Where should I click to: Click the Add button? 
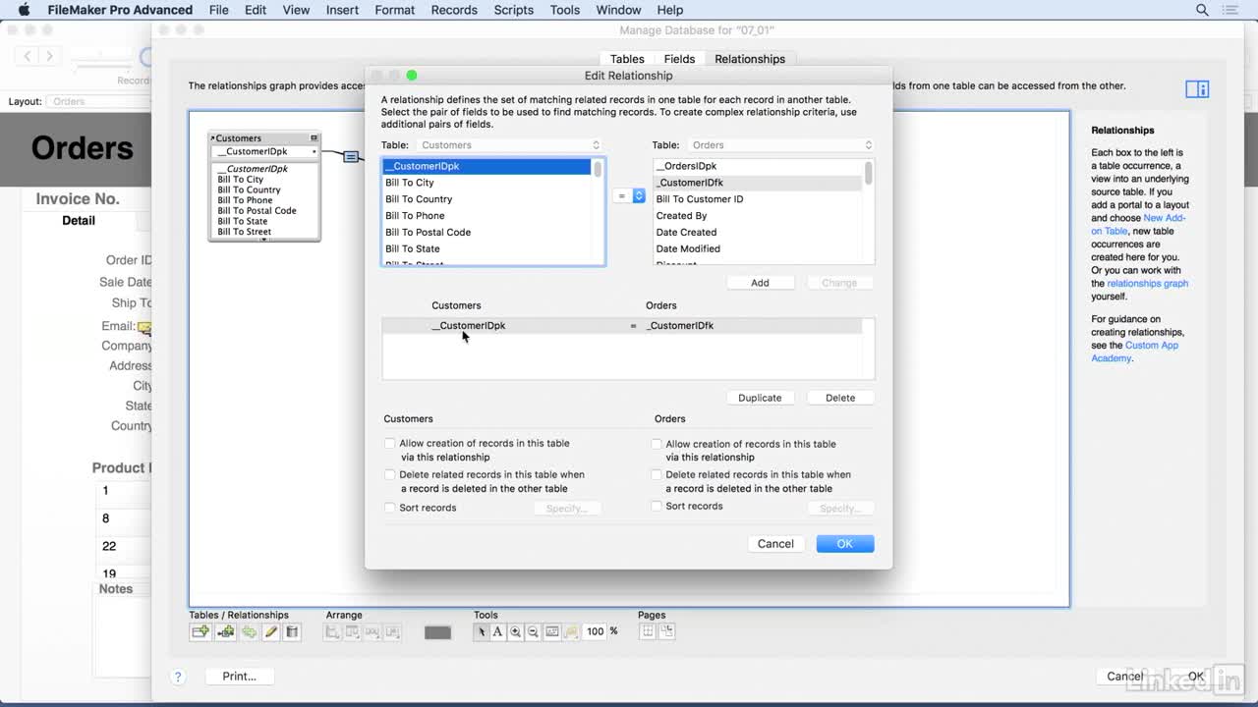coord(760,283)
